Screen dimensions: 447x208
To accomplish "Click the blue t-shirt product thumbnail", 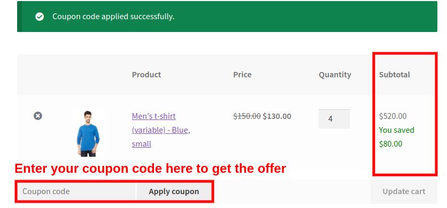I will tap(88, 133).
